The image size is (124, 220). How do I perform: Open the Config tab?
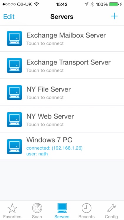(111, 211)
